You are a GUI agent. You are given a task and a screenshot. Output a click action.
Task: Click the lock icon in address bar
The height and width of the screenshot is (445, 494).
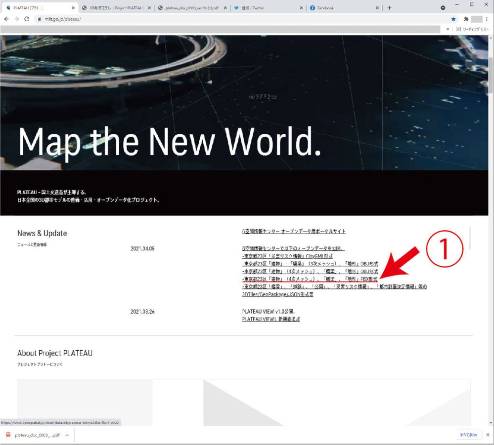pyautogui.click(x=40, y=19)
